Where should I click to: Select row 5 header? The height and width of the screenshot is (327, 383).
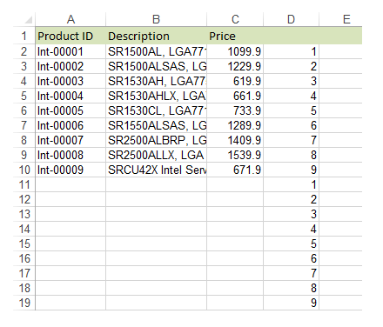click(24, 96)
